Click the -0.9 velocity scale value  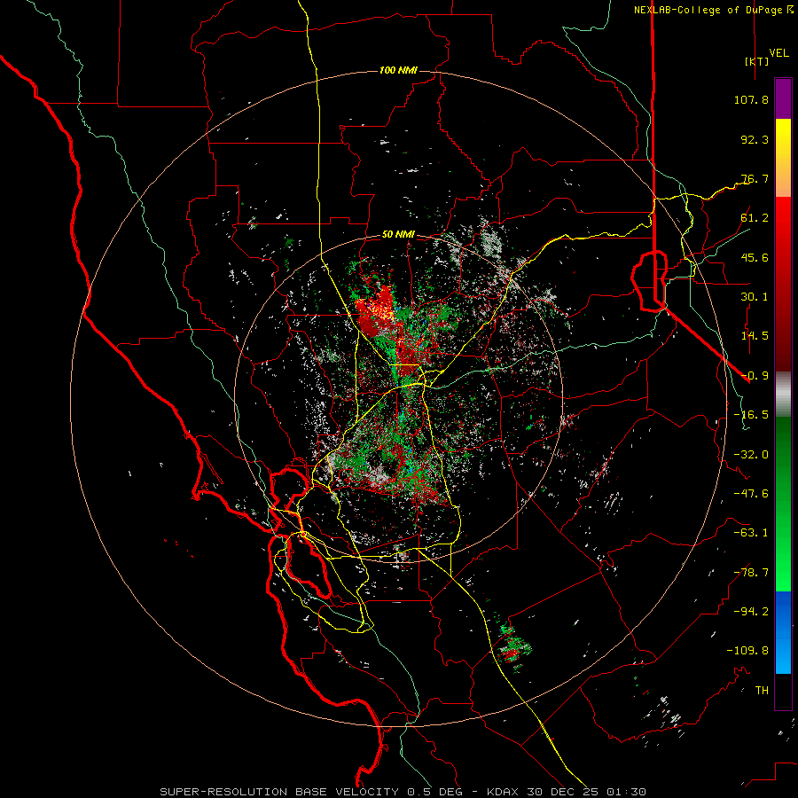pos(755,376)
